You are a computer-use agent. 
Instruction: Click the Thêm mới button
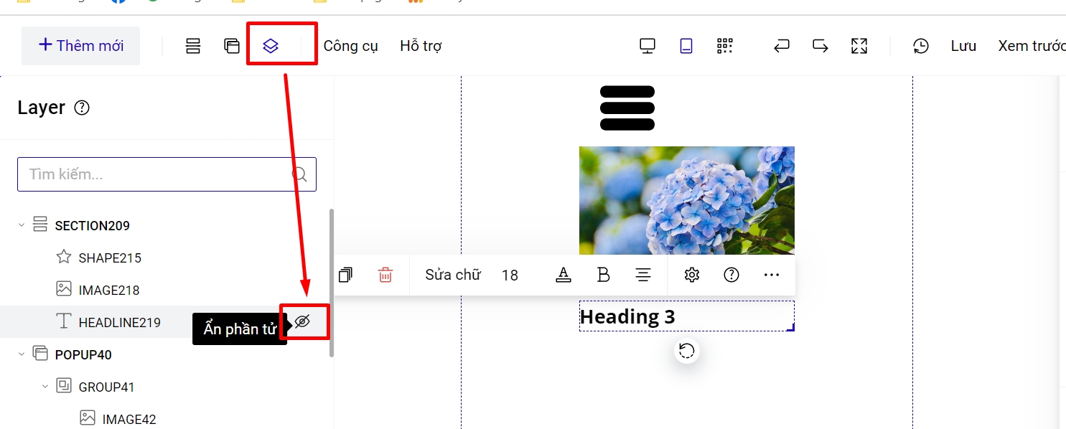pyautogui.click(x=80, y=46)
